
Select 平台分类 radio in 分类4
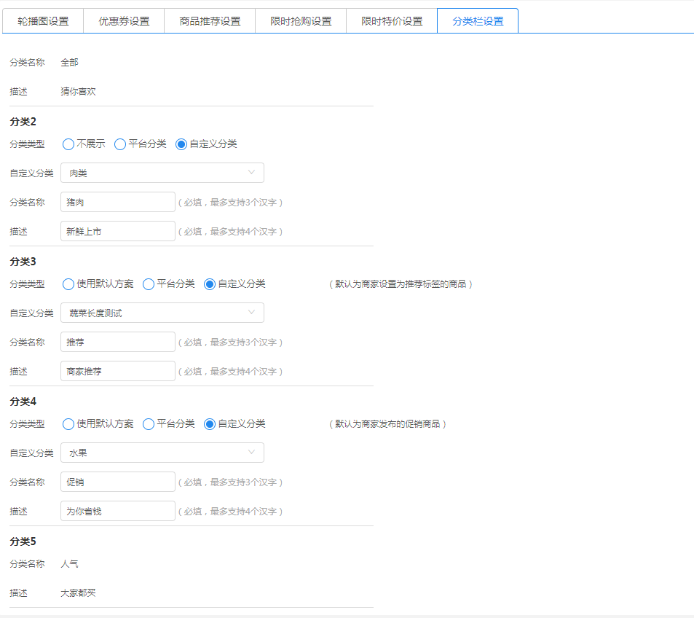149,424
